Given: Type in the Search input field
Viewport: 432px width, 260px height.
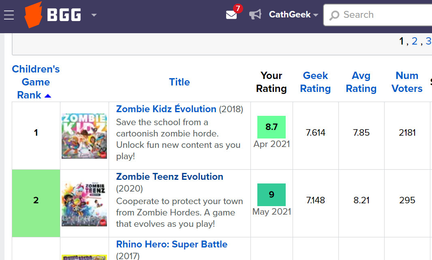Looking at the screenshot, I should (385, 15).
